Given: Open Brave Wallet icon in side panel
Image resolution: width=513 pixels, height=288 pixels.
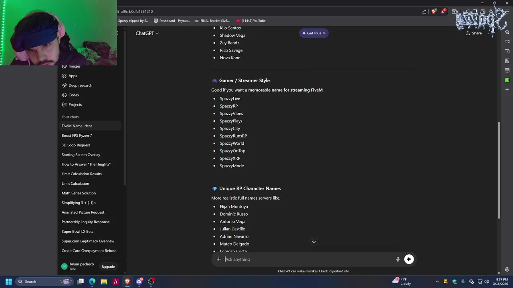Looking at the screenshot, I should [x=507, y=51].
